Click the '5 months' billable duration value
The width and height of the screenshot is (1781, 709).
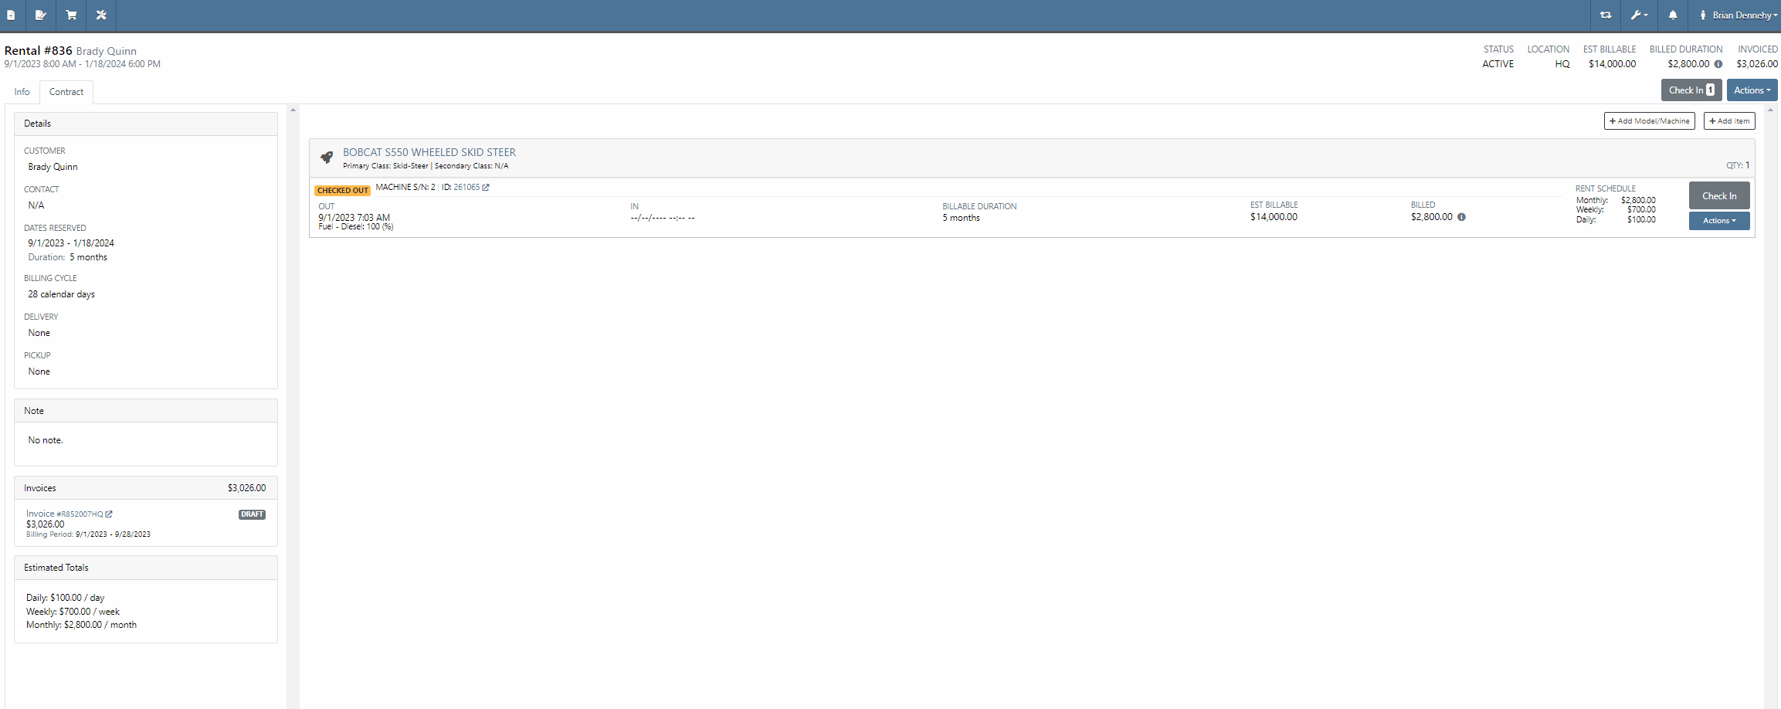pyautogui.click(x=961, y=219)
